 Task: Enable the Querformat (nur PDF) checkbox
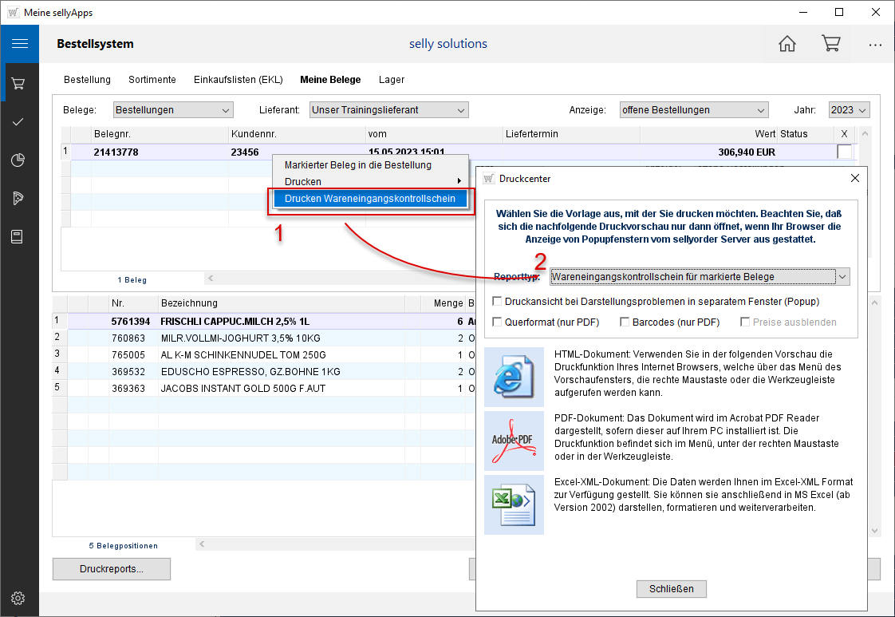[498, 322]
